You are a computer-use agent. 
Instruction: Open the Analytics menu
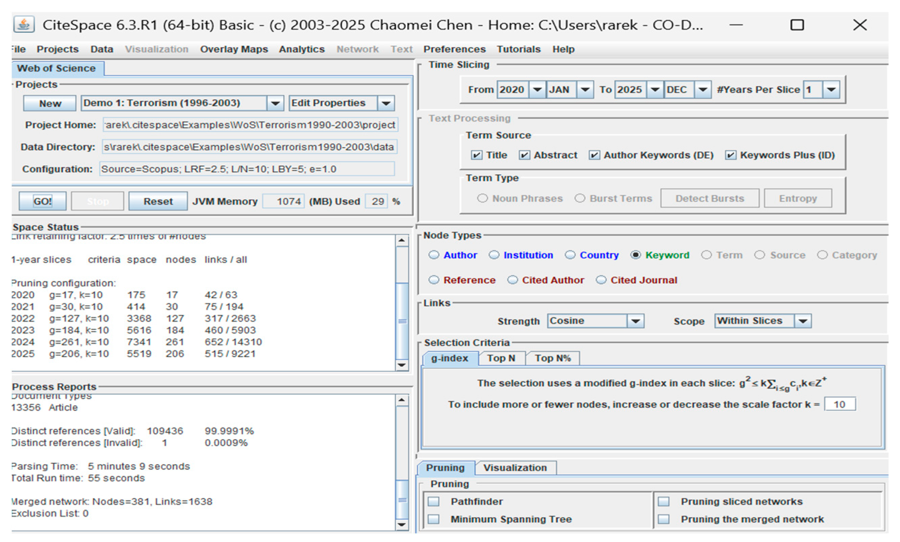click(302, 49)
